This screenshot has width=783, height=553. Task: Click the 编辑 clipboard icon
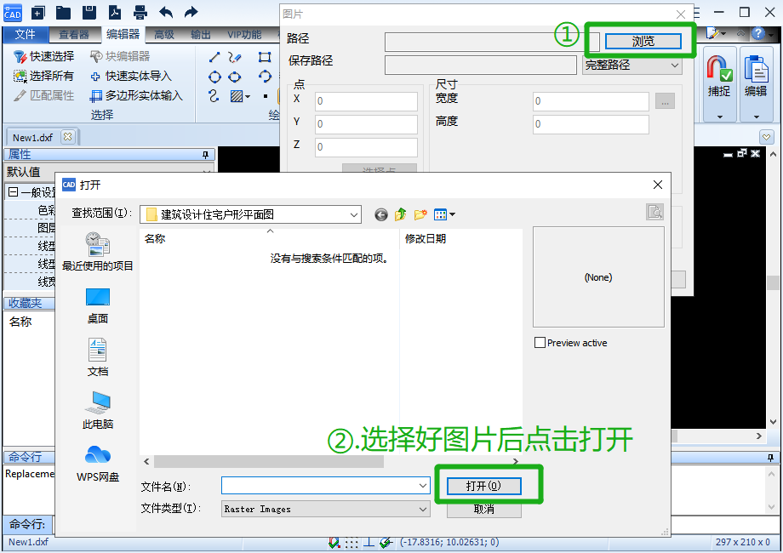point(756,68)
